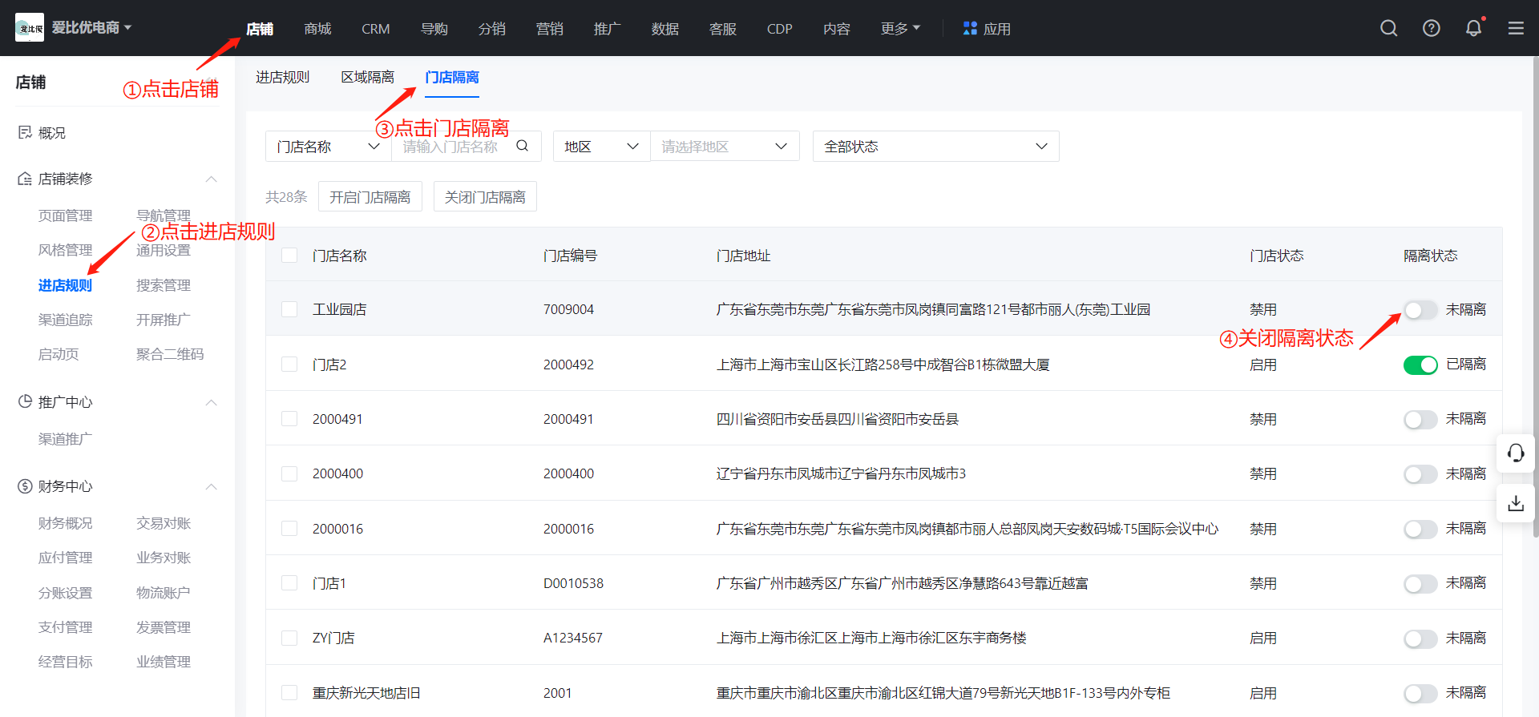Toggle isolation switch for store 2000016
The width and height of the screenshot is (1539, 717).
point(1420,530)
